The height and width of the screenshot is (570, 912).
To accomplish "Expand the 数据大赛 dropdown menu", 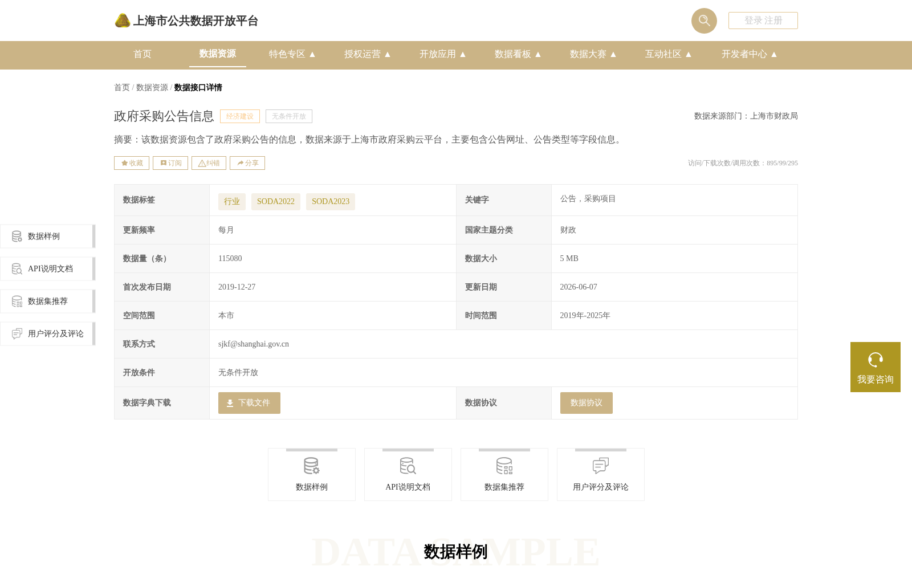I will click(x=593, y=54).
